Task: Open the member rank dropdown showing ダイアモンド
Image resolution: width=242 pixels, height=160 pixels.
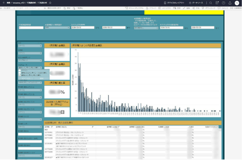Action: pos(30,60)
